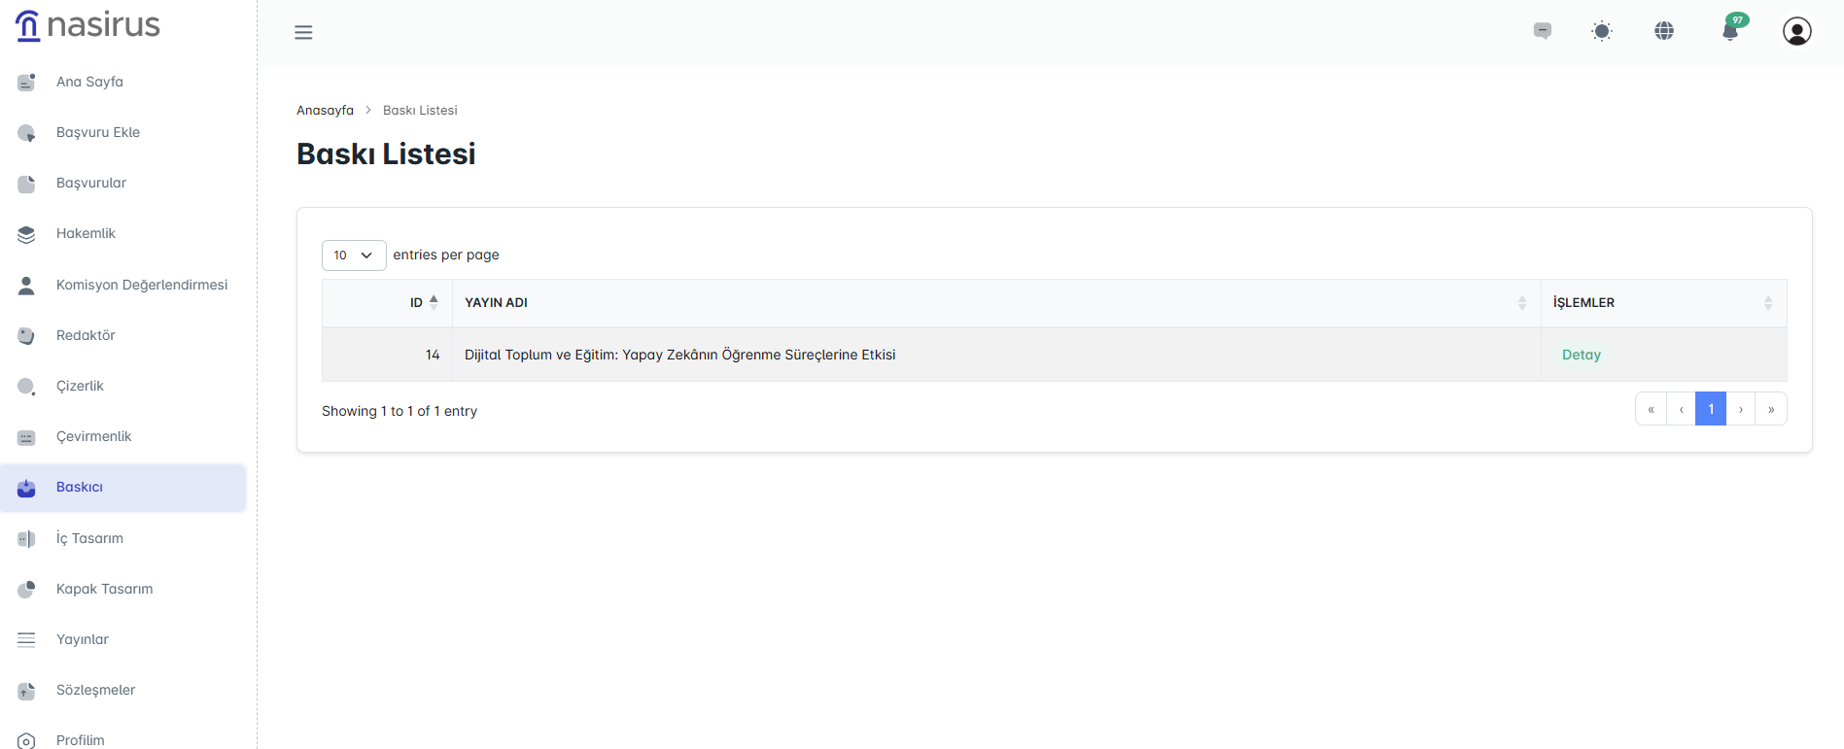Toggle light/dark theme sun icon
This screenshot has height=749, width=1844.
click(x=1602, y=31)
